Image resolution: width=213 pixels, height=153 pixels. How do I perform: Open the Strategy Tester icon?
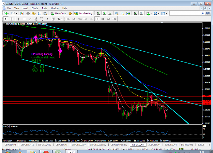[x=45, y=13]
